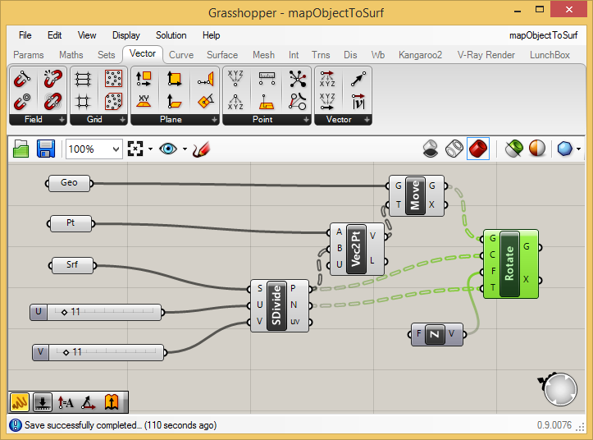Switch to the Kangaroo2 tab
The width and height of the screenshot is (593, 440).
[x=420, y=55]
